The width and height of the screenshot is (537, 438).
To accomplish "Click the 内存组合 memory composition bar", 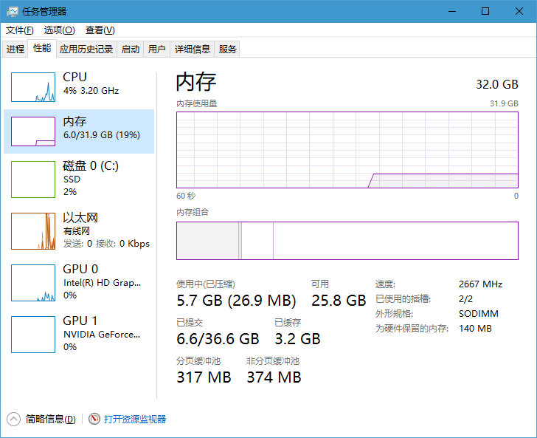I will click(x=347, y=241).
